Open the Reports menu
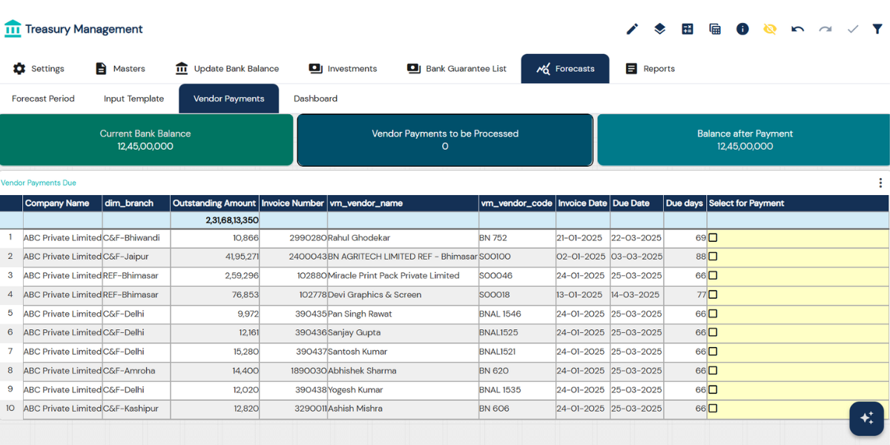This screenshot has width=890, height=445. pyautogui.click(x=650, y=69)
